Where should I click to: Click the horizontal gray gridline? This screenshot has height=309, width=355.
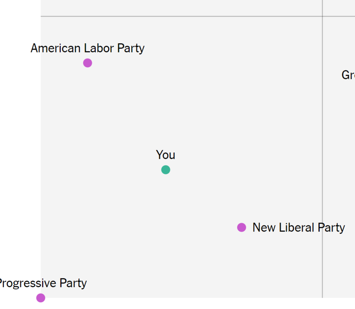click(x=198, y=16)
